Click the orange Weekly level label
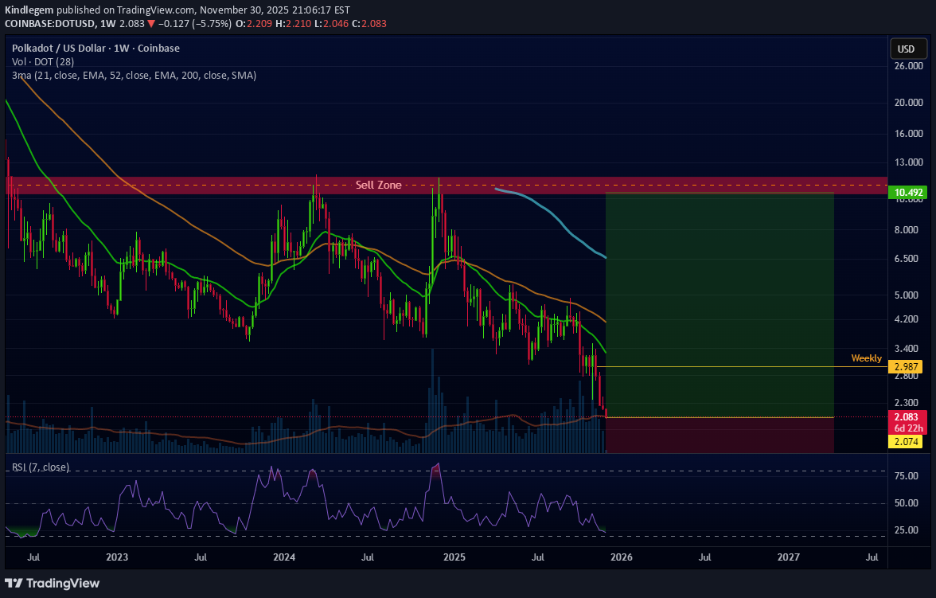The width and height of the screenshot is (936, 598). pos(866,358)
